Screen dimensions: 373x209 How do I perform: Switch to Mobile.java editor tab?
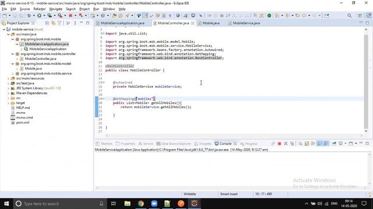211,23
